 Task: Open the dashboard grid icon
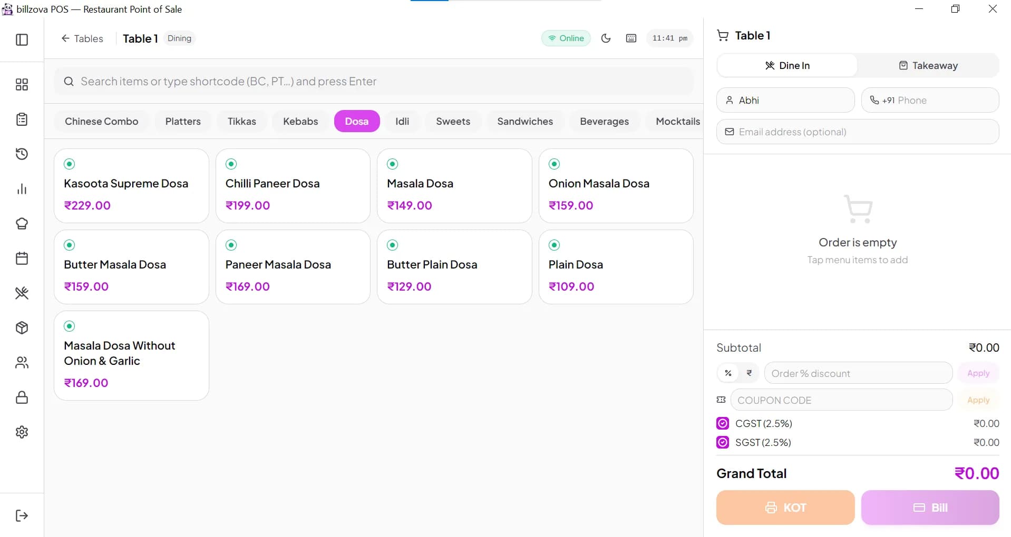(22, 85)
